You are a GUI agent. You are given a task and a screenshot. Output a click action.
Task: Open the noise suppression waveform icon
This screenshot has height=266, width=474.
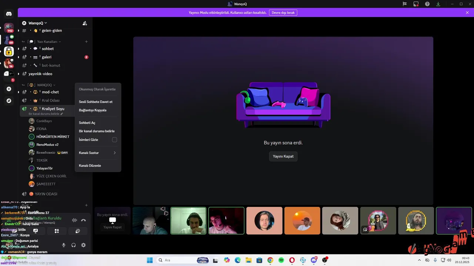pos(74,220)
